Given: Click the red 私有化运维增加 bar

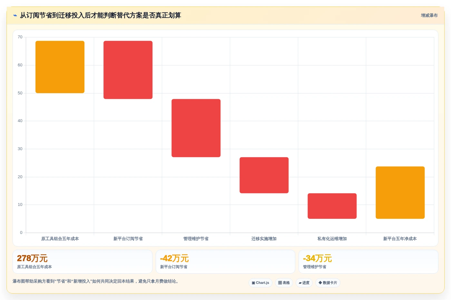Looking at the screenshot, I should point(332,206).
